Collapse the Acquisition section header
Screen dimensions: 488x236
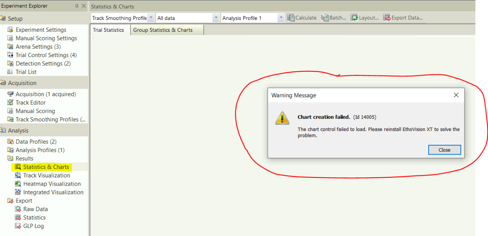(44, 83)
